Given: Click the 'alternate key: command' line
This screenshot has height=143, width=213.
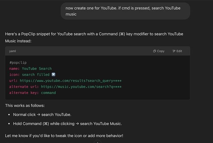Looking at the screenshot, I should 32,93.
